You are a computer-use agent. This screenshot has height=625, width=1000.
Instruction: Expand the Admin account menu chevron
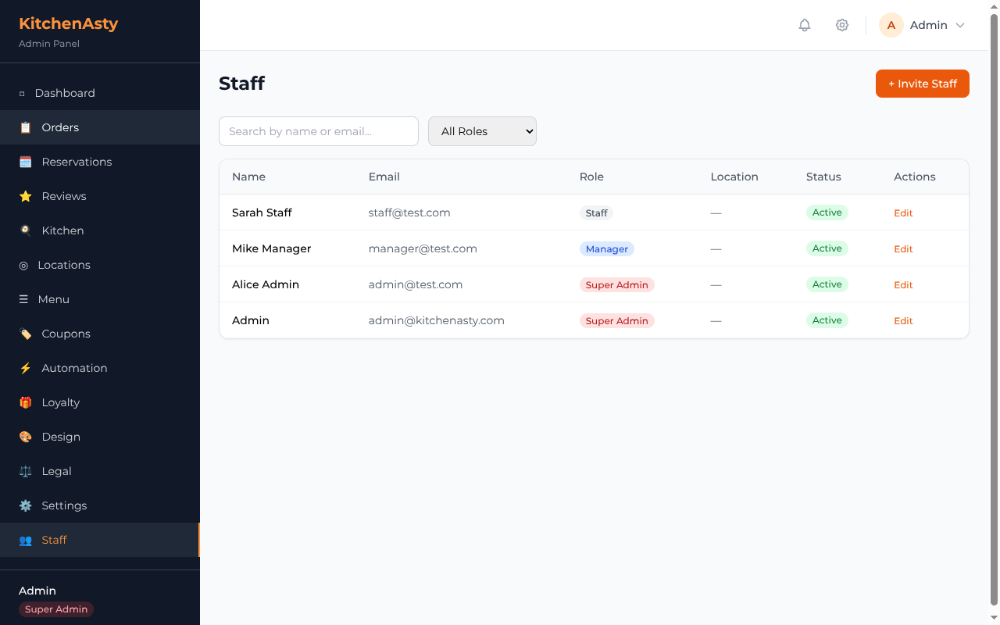(x=961, y=25)
